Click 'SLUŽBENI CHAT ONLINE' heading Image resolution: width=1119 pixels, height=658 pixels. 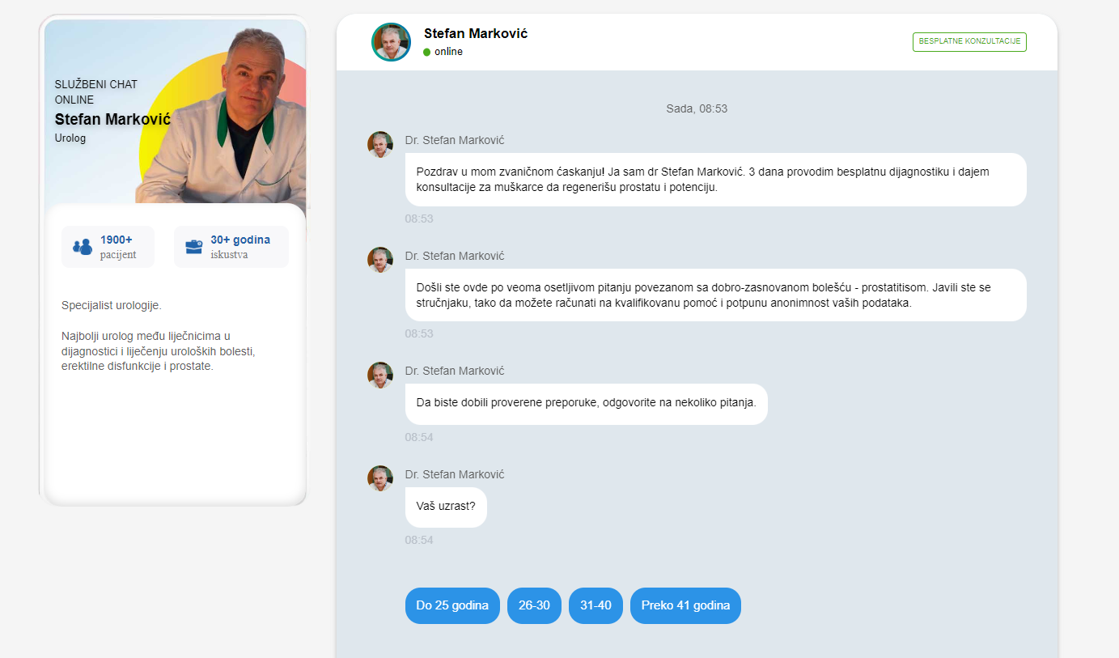tap(96, 92)
